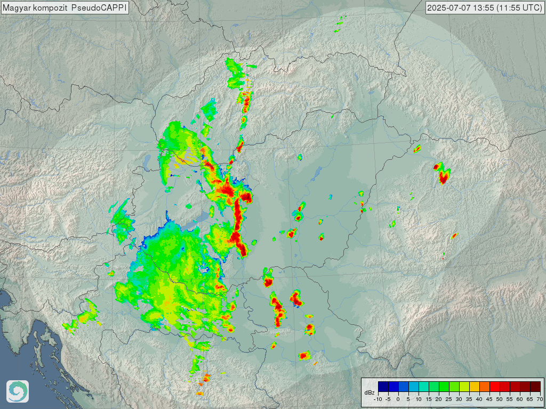Click the '65' legend scale value

(x=529, y=399)
